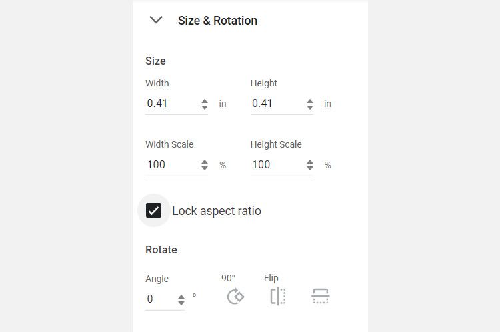Focus the Width Scale percentage field
This screenshot has height=332, width=500.
(170, 165)
